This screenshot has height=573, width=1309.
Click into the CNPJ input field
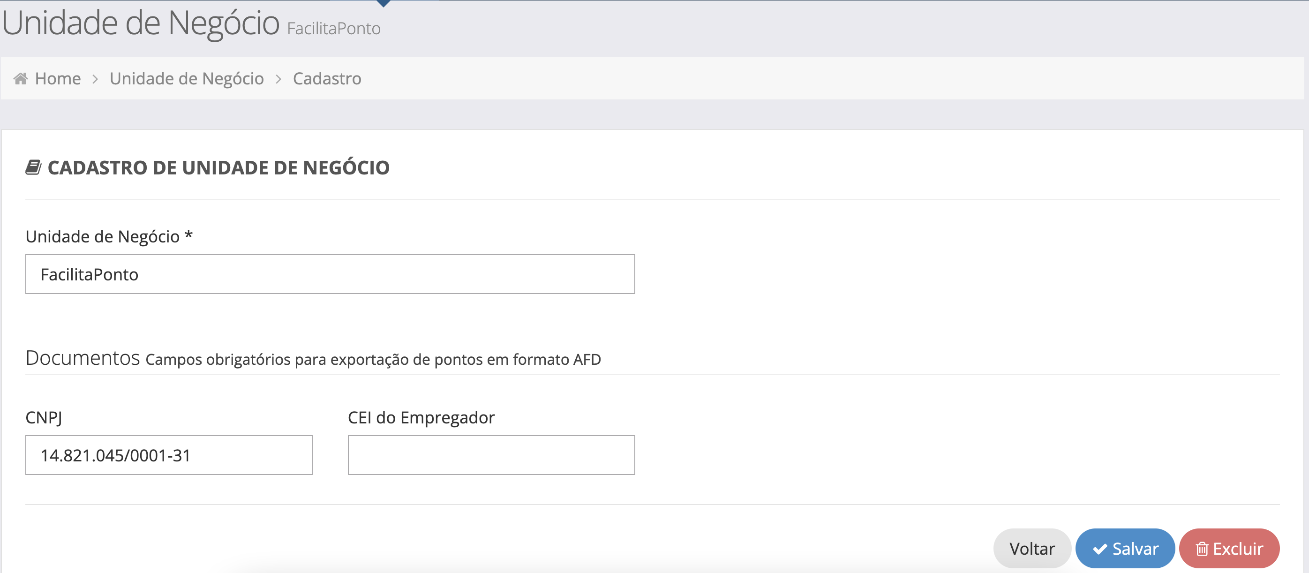pos(169,455)
